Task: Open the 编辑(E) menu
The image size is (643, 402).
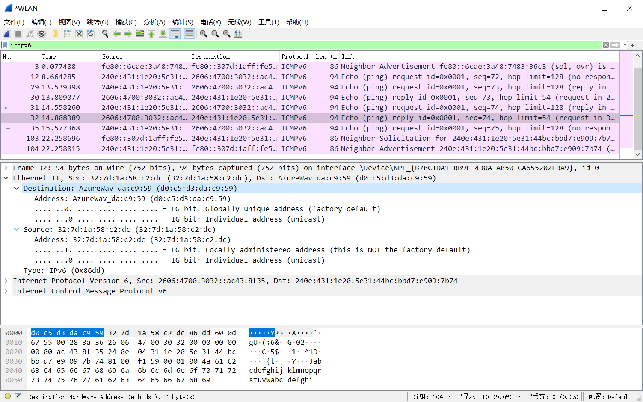Action: [41, 22]
